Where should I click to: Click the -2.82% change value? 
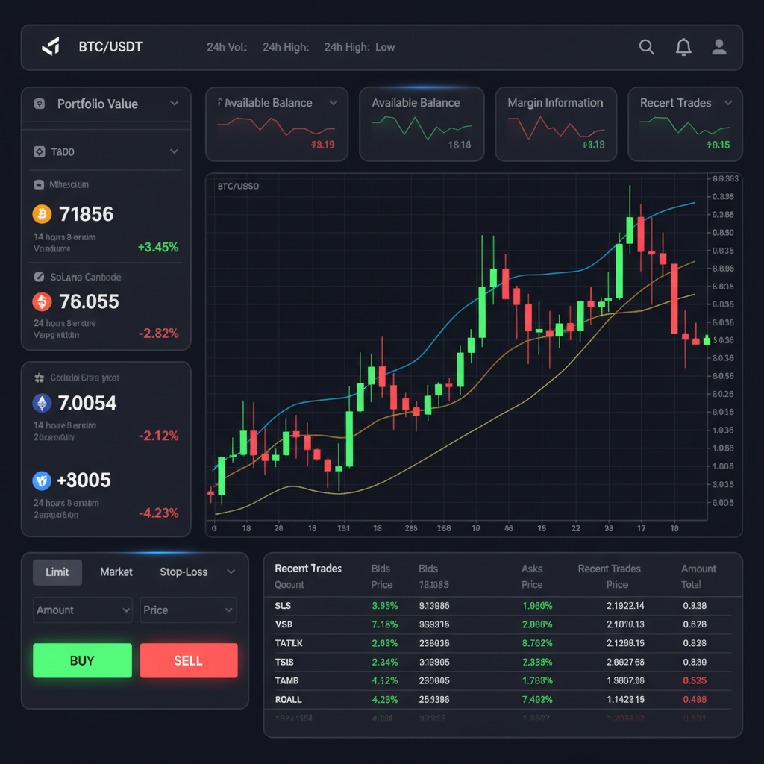click(158, 334)
